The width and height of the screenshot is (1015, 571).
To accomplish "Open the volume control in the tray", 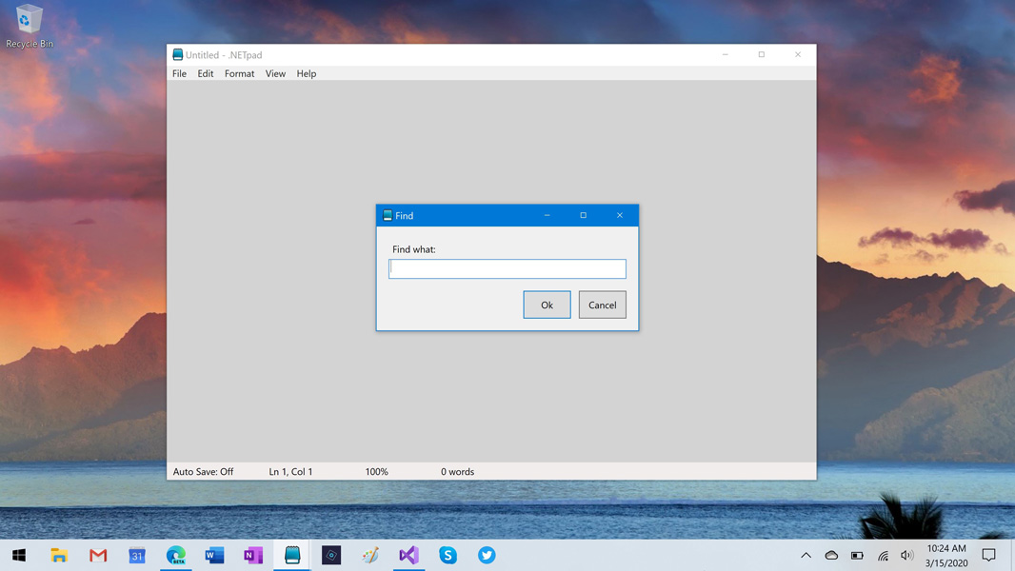I will (x=906, y=556).
